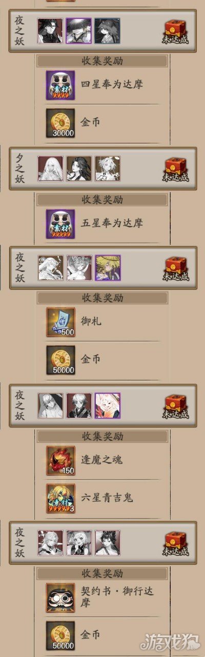Click the 逢魔之魂 150 soul icon
The height and width of the screenshot is (657, 205).
60,459
